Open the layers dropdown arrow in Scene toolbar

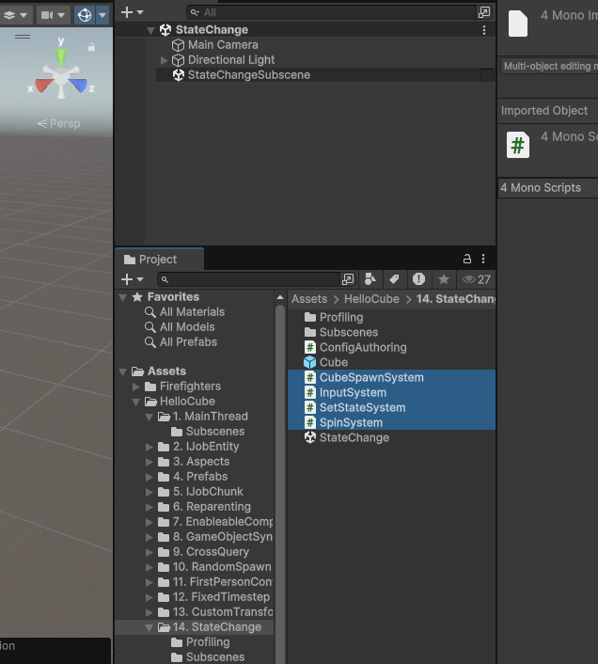pyautogui.click(x=24, y=15)
